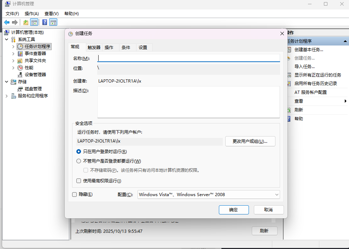
Task: Toggle the console tree visibility toolbar icon
Action: pos(34,22)
